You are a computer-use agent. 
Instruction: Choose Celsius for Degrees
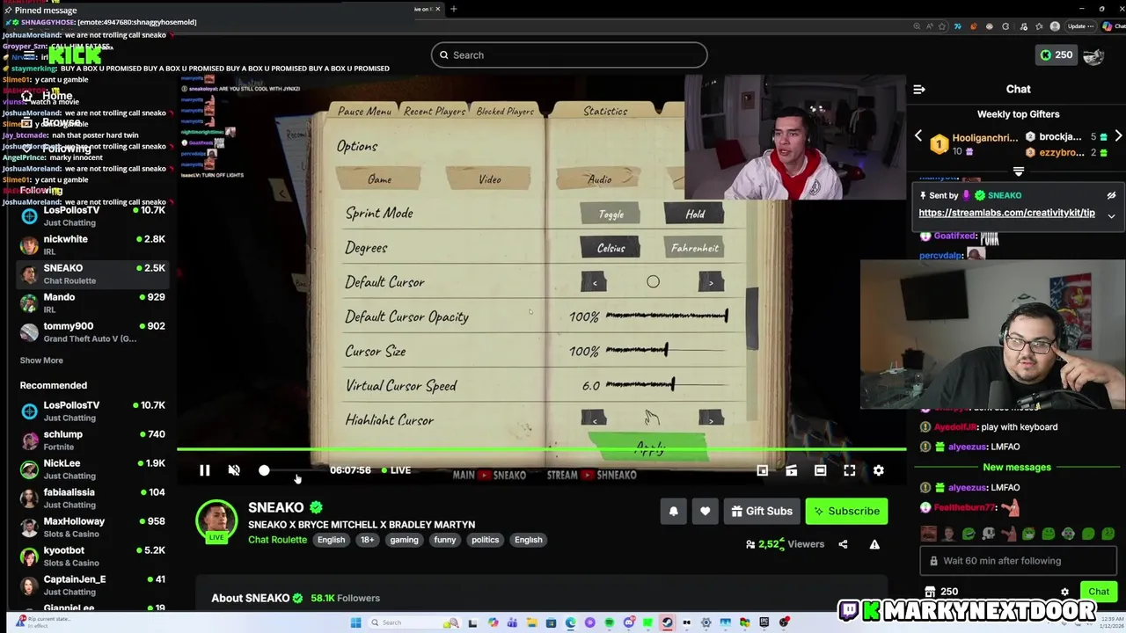[611, 248]
